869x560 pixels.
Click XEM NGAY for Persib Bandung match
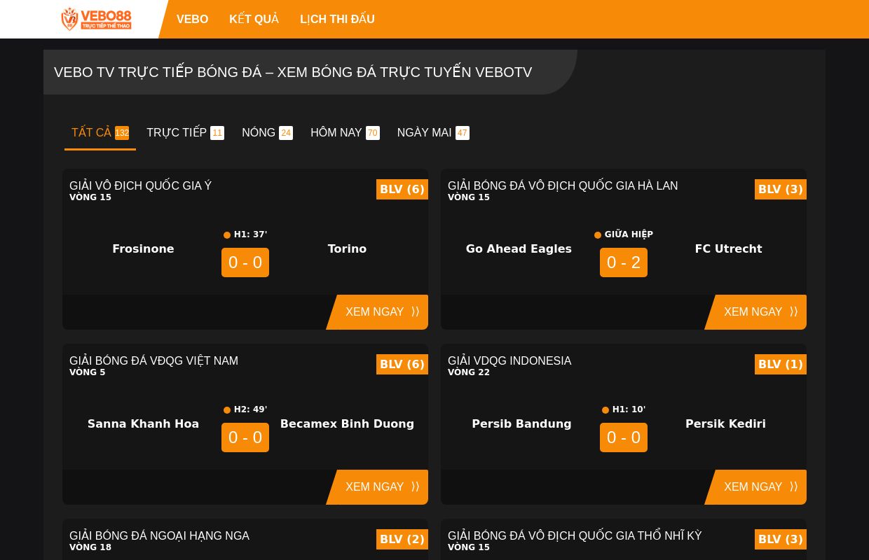point(759,487)
